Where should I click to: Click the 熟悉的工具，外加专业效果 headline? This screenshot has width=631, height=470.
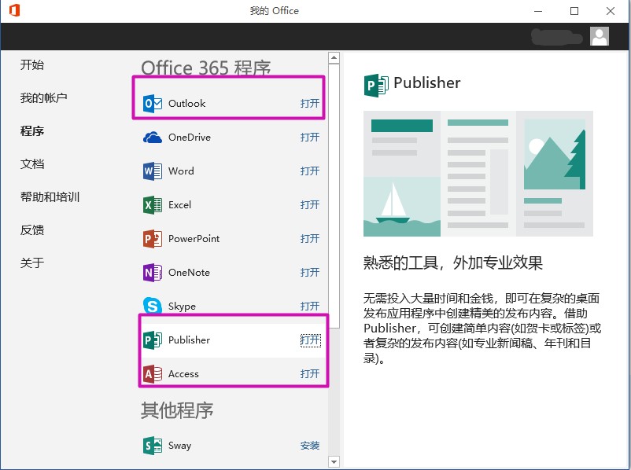(453, 263)
